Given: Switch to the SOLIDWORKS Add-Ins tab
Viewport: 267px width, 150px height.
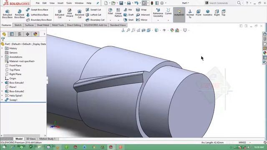Looking at the screenshot, I should click(96, 25).
